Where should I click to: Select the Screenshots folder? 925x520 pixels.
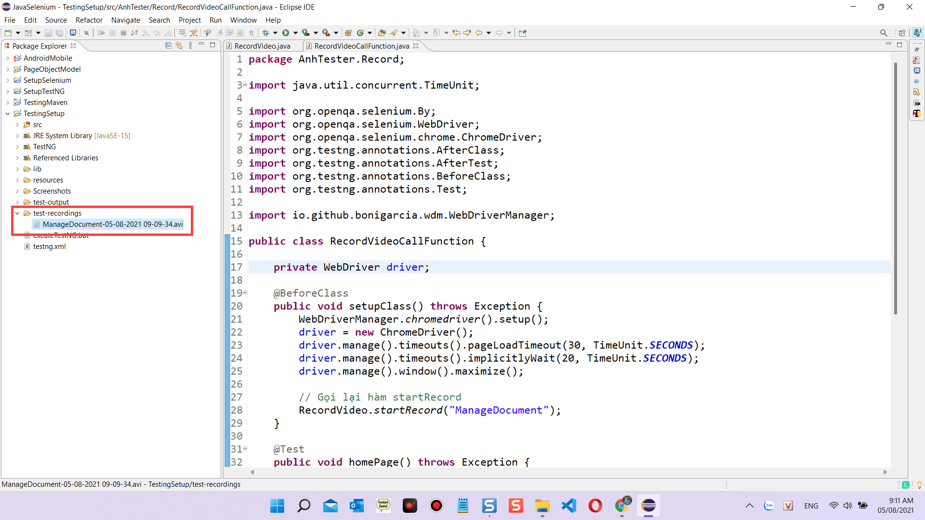pos(52,191)
